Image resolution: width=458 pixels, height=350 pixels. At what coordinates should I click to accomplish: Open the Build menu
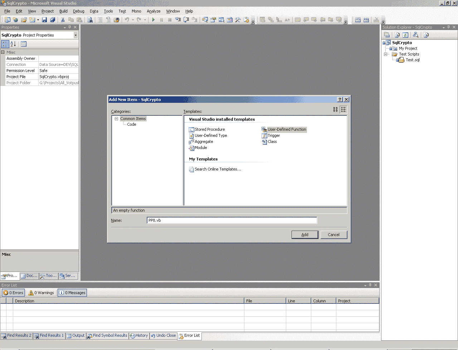point(63,11)
